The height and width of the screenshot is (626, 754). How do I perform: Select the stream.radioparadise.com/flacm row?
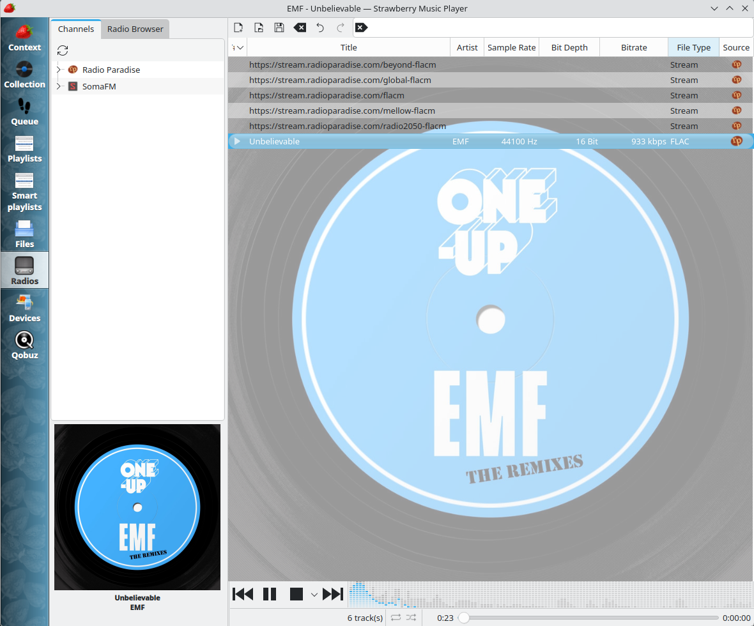point(491,96)
